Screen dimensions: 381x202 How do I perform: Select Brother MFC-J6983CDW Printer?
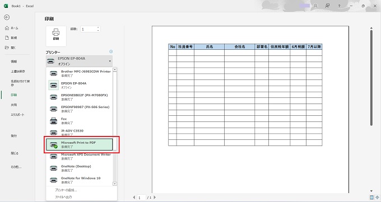pos(80,73)
